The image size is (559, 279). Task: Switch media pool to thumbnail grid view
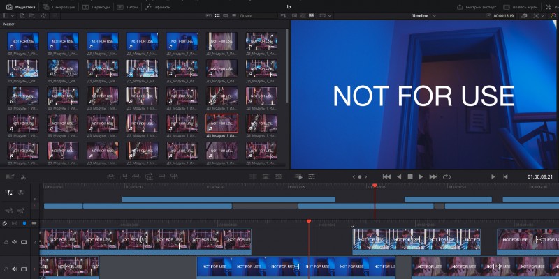[217, 15]
